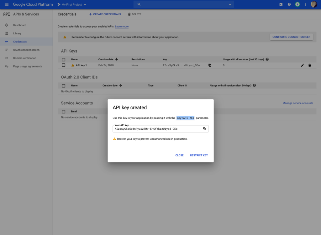Click the truncated key AIzaSyCks5...zUiysd_OEo
Screen dimensions: 321x235
181,65
